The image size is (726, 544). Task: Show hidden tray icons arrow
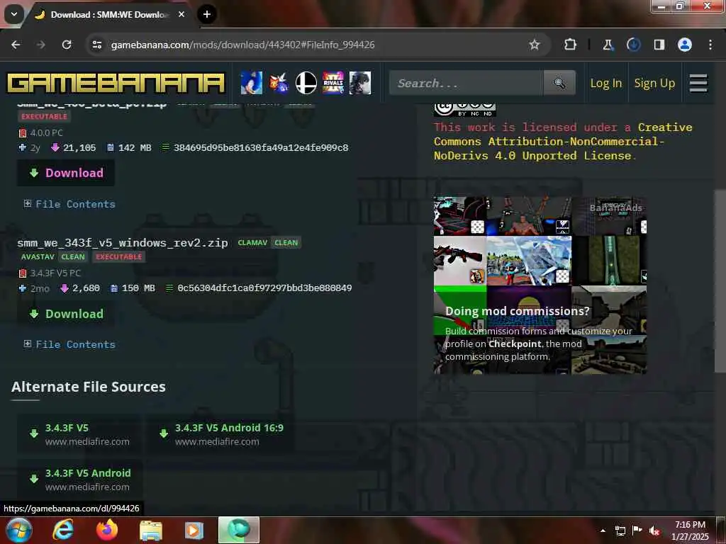coord(603,531)
